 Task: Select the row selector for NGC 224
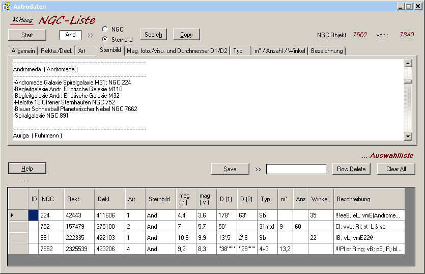[18, 215]
